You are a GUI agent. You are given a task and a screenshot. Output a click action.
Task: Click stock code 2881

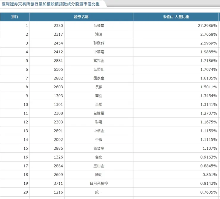[58, 61]
